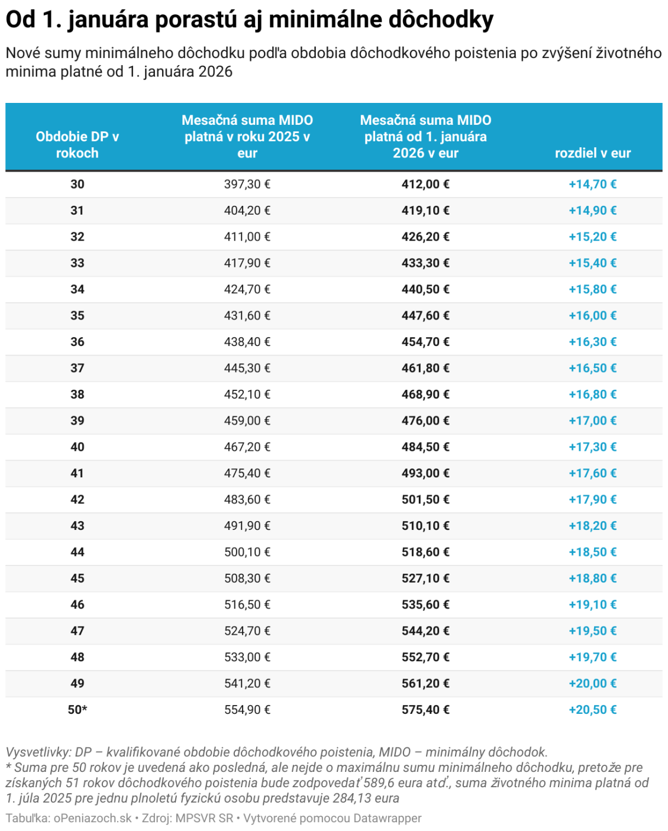
Task: Select the 459,00 € cell for 39 years
Action: 247,421
